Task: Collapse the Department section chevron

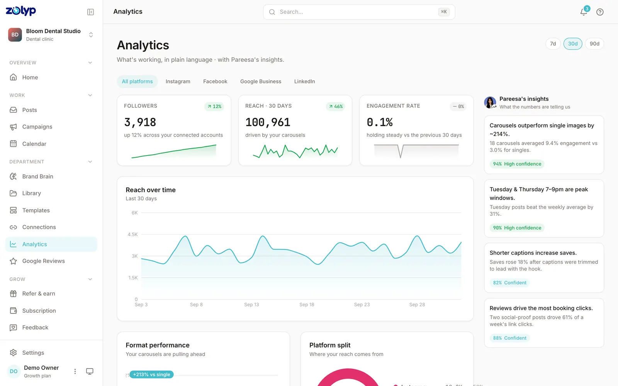Action: coord(90,162)
